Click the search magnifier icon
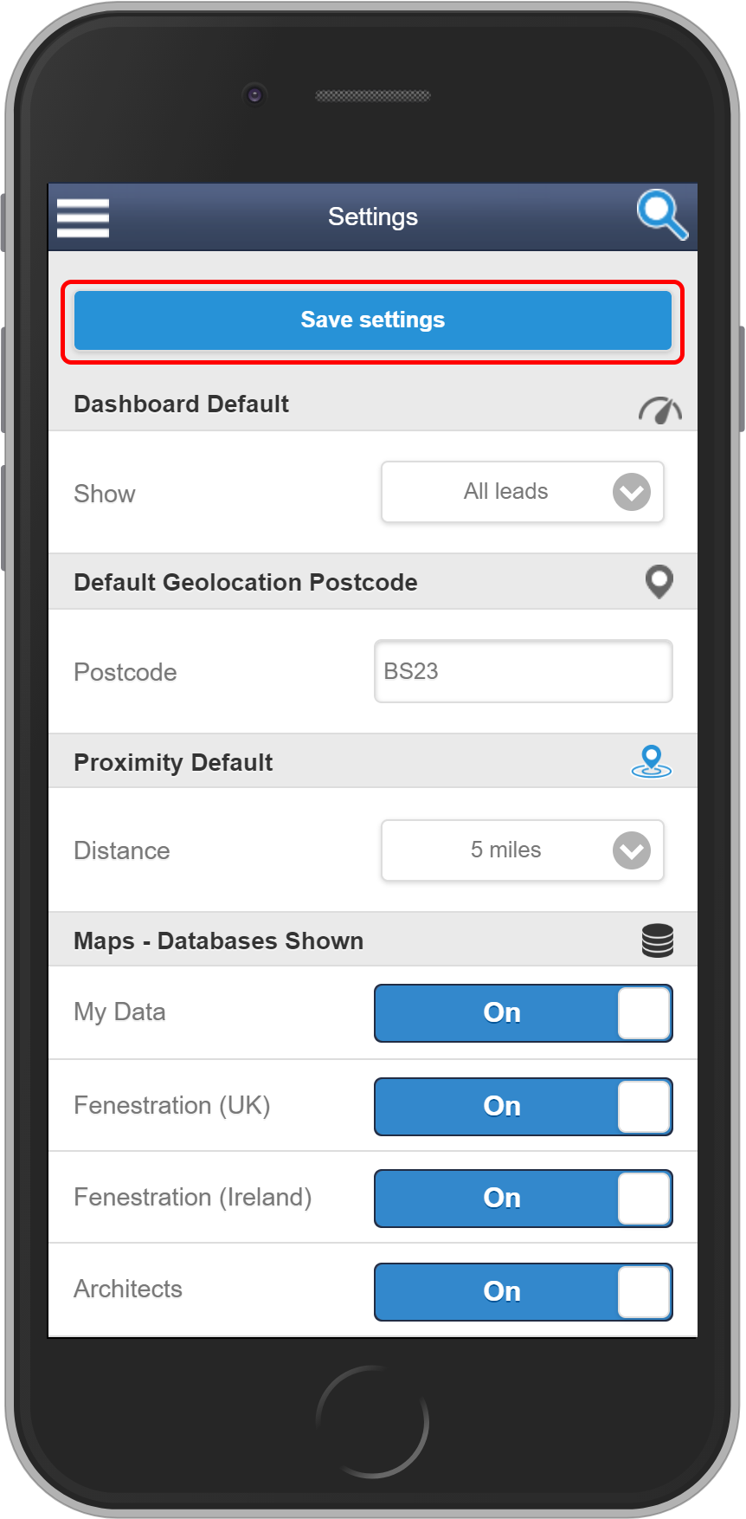The height and width of the screenshot is (1519, 746). 660,217
